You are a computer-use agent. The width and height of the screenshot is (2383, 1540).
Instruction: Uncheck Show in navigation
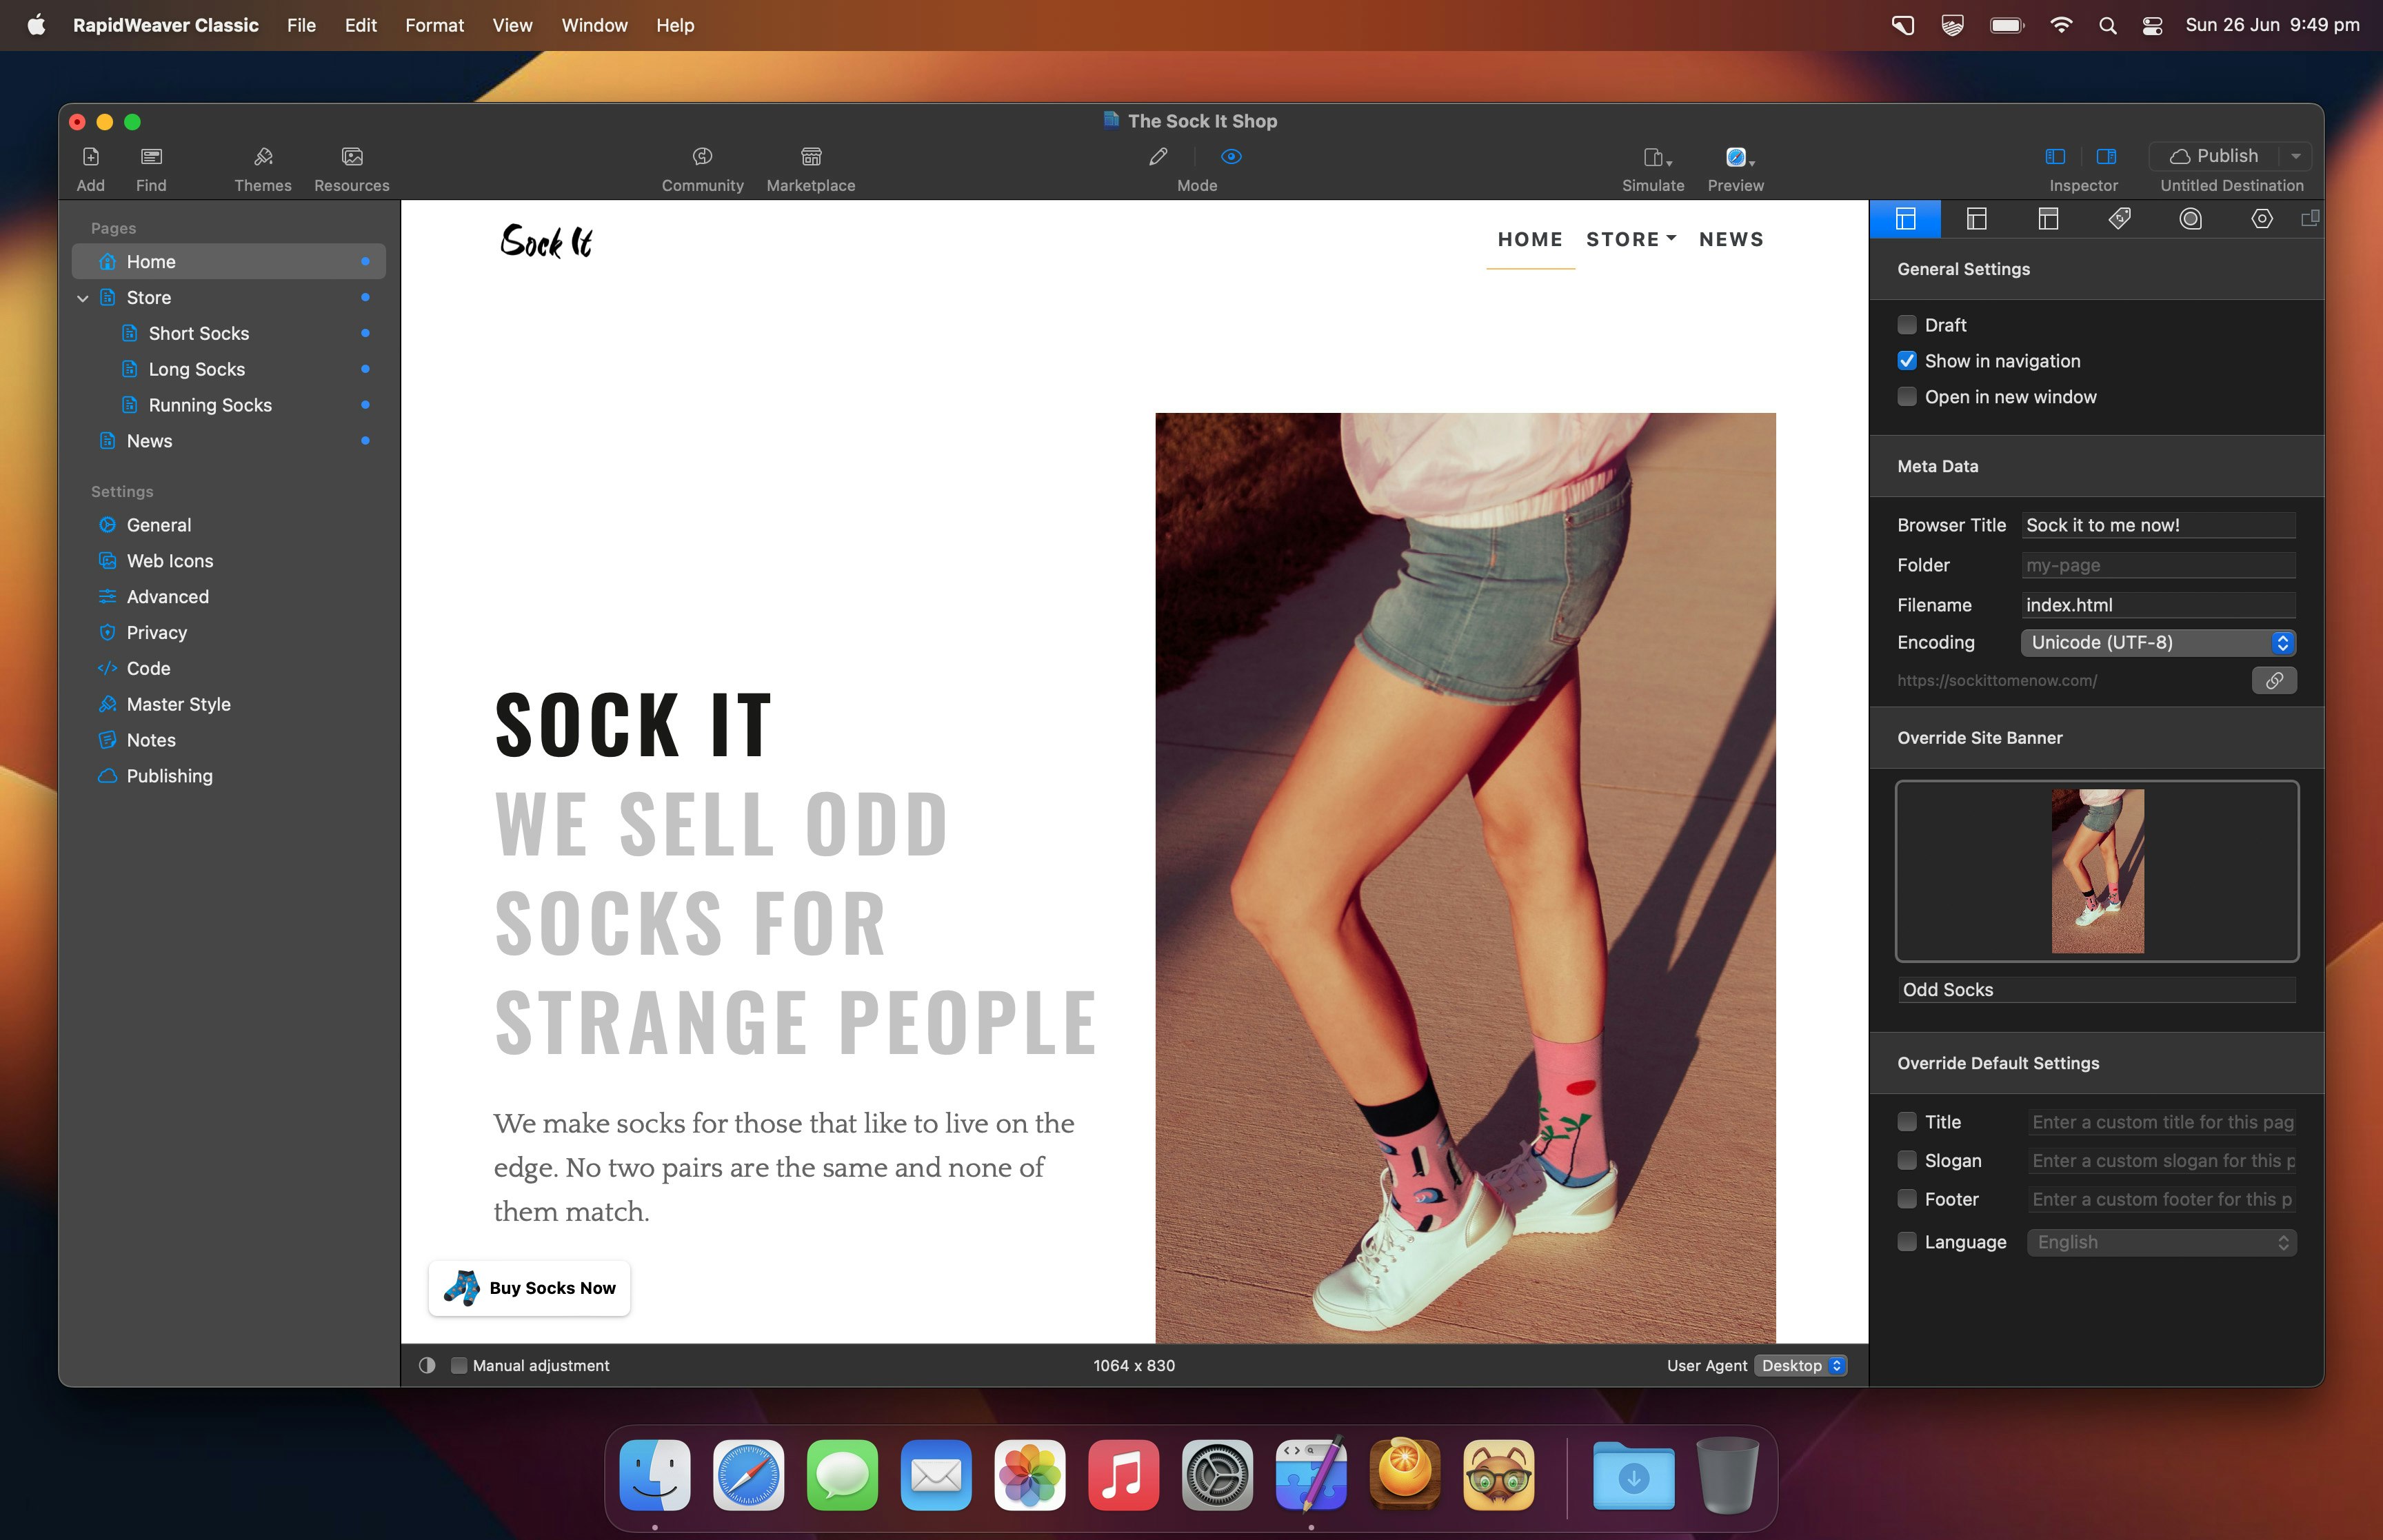[x=1907, y=361]
